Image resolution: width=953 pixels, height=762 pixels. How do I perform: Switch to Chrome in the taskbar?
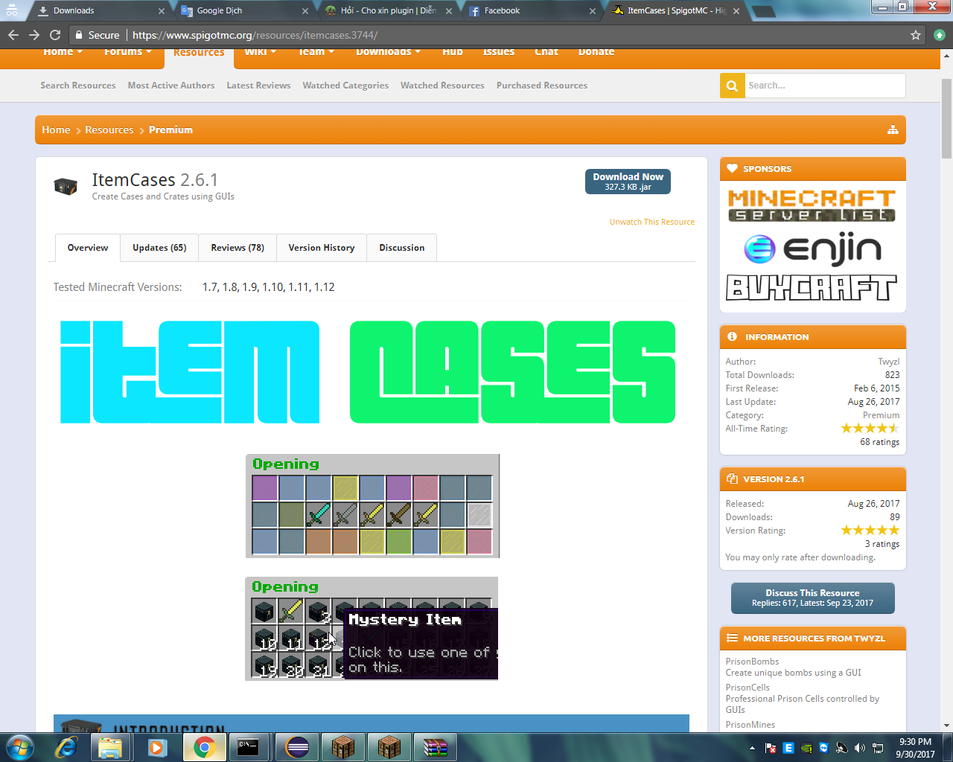pos(204,747)
